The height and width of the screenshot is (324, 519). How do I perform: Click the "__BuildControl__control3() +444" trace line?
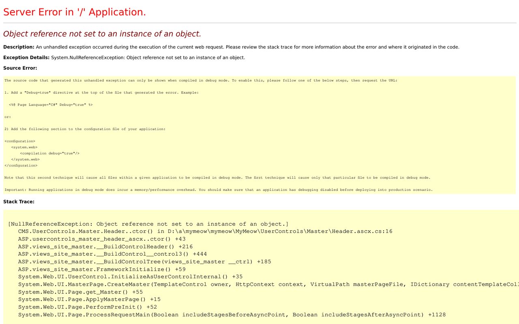point(113,254)
